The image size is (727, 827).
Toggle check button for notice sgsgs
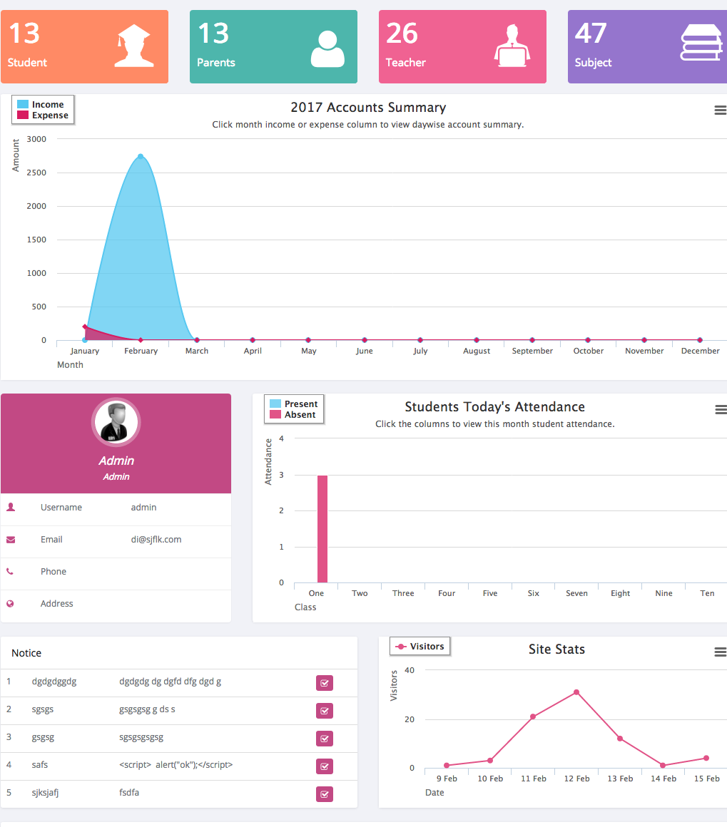pyautogui.click(x=325, y=711)
